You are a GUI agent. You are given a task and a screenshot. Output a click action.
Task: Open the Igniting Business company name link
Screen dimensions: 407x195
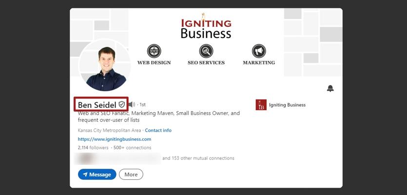coord(287,105)
